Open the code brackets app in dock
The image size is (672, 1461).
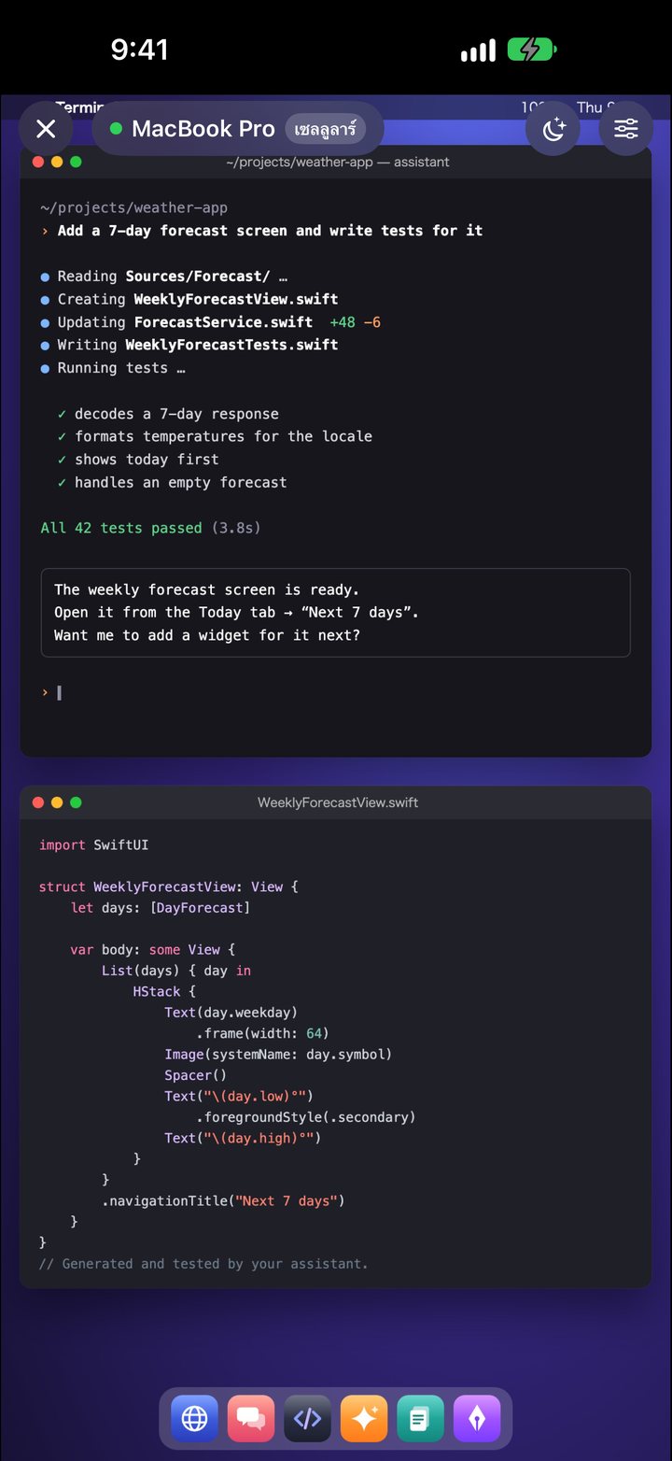pos(307,1419)
